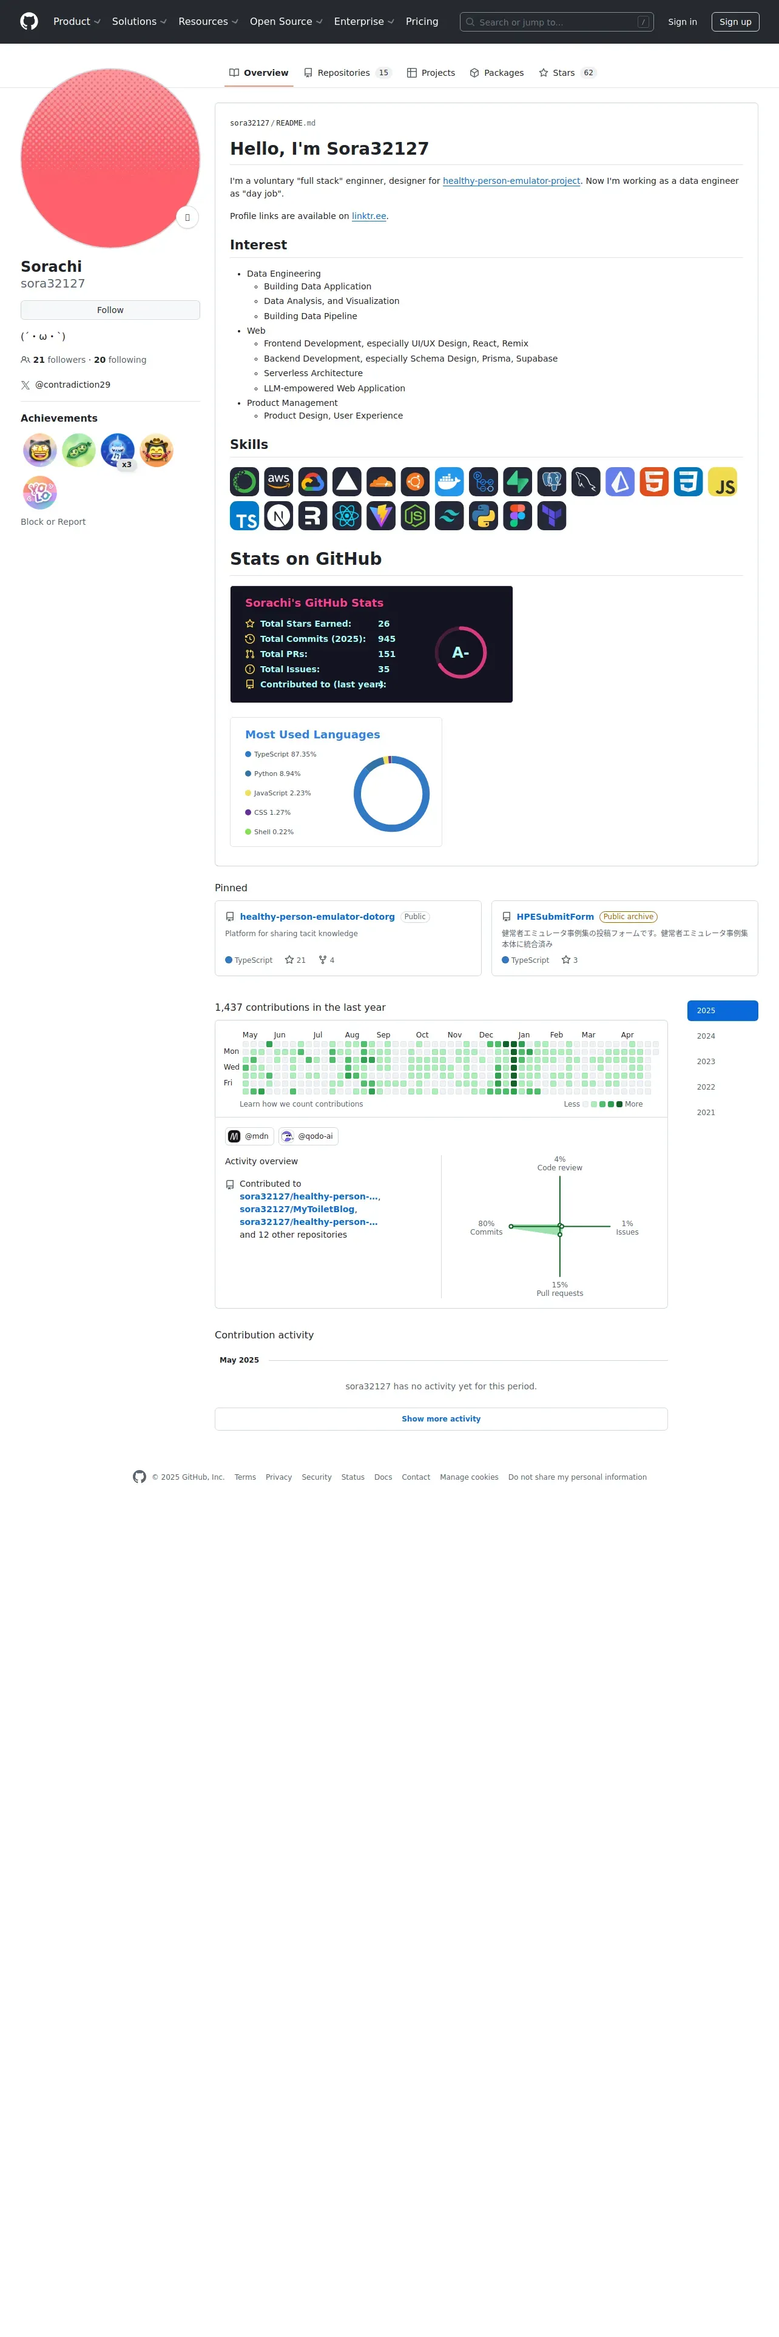This screenshot has width=779, height=2337.
Task: Click the Sign up button
Action: [735, 22]
